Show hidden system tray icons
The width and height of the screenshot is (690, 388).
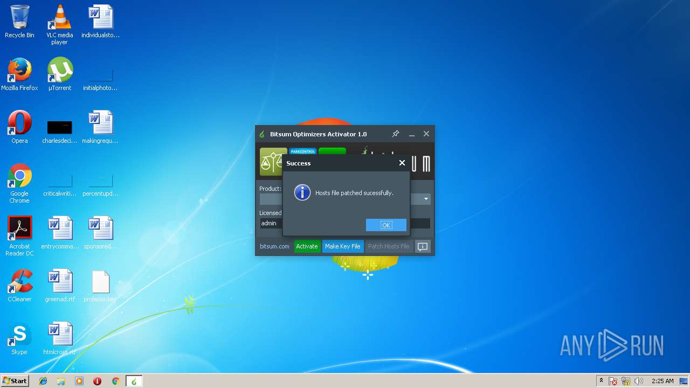[601, 381]
